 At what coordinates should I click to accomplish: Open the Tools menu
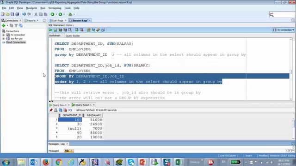[68, 8]
